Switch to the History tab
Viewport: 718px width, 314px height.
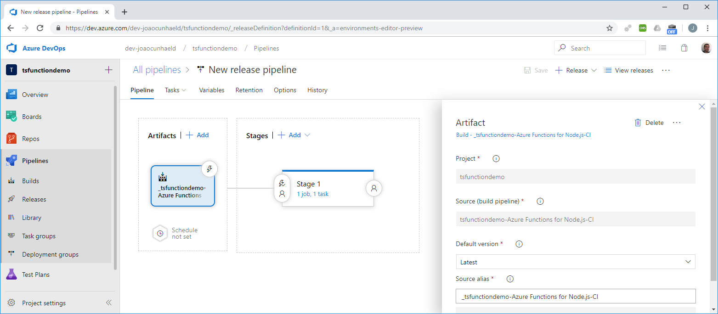point(317,90)
